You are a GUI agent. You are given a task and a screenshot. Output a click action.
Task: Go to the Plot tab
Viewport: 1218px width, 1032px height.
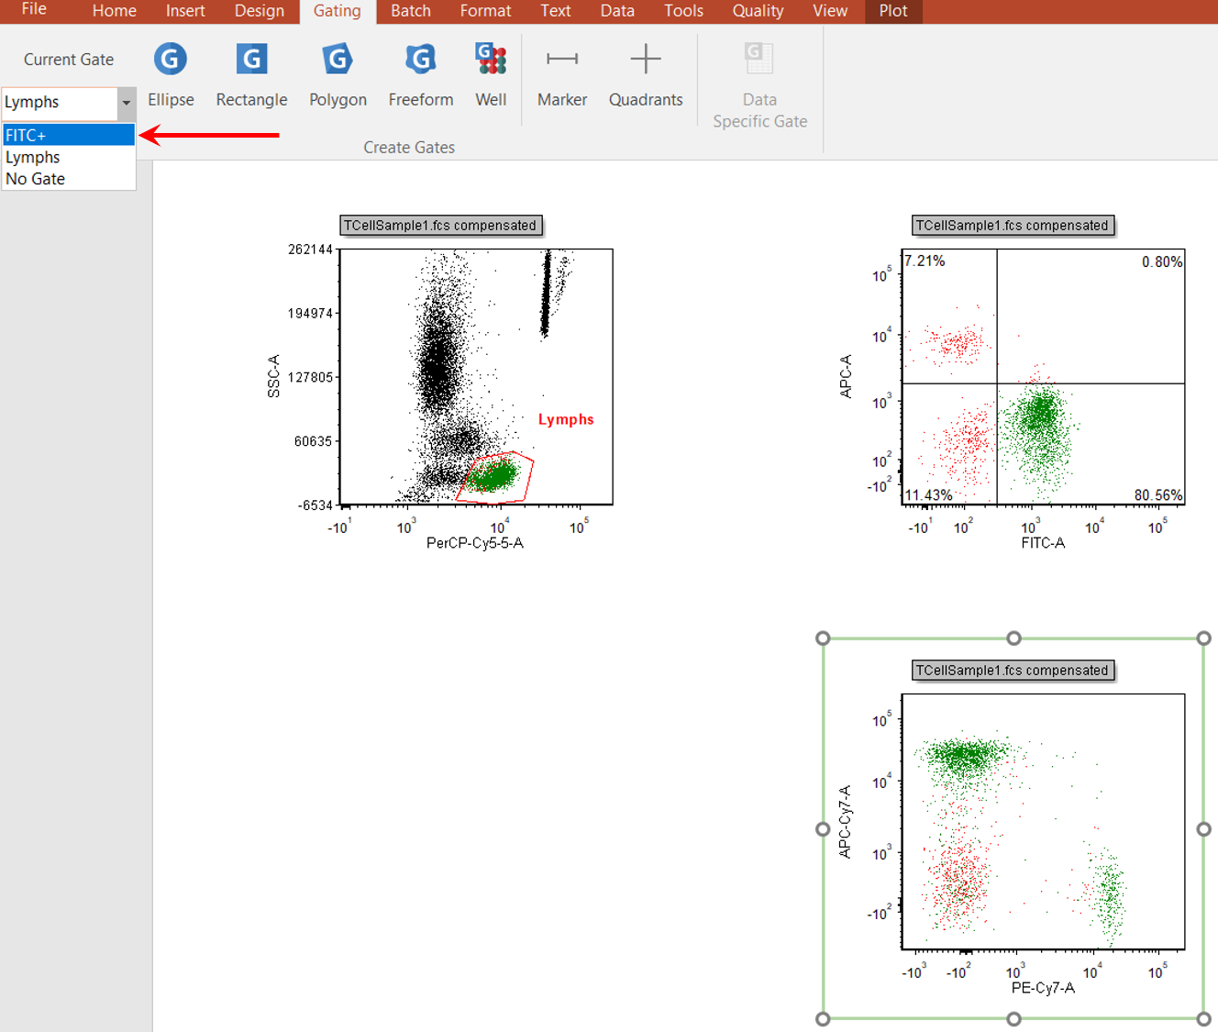(892, 11)
